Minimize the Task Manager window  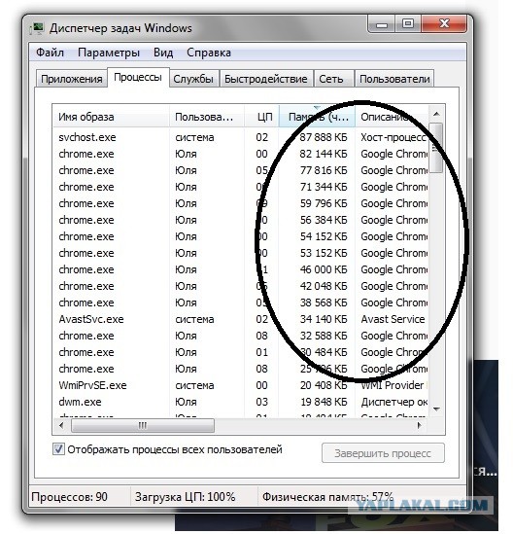click(381, 25)
